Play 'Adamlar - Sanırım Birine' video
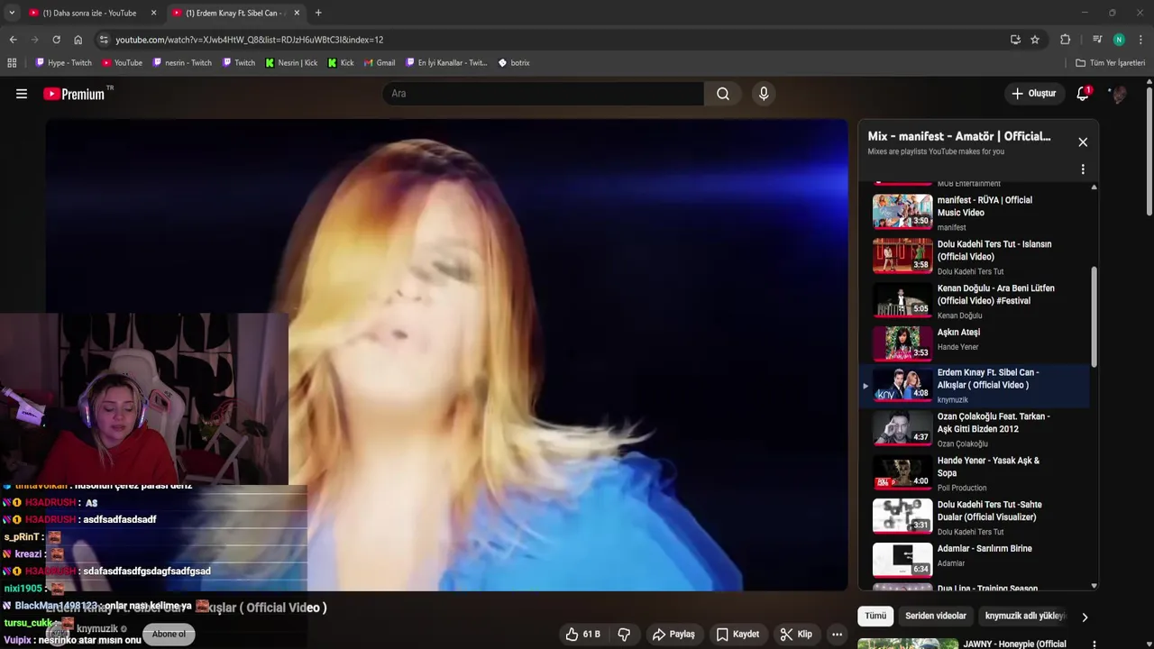The image size is (1154, 649). point(975,562)
